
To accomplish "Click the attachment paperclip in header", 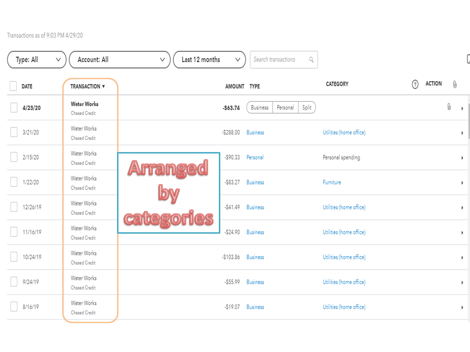I will [455, 85].
